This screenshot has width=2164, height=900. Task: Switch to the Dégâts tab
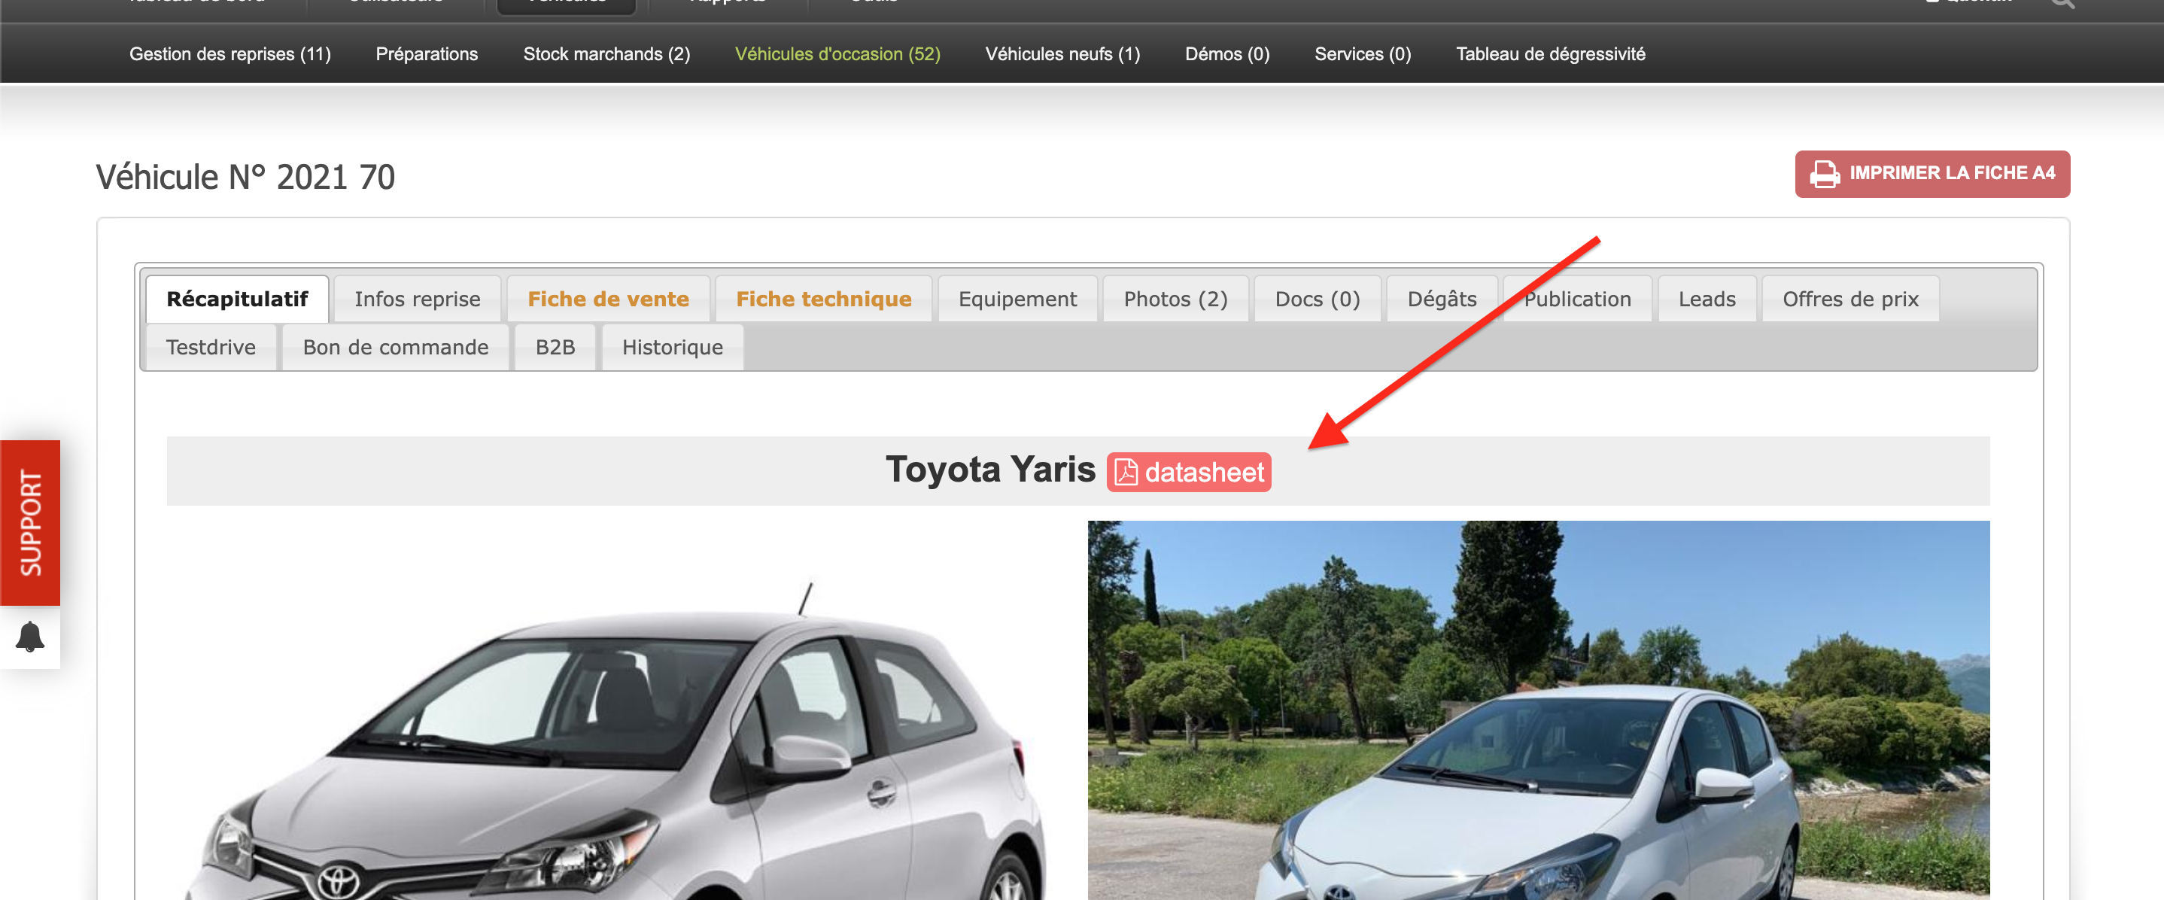pos(1442,299)
